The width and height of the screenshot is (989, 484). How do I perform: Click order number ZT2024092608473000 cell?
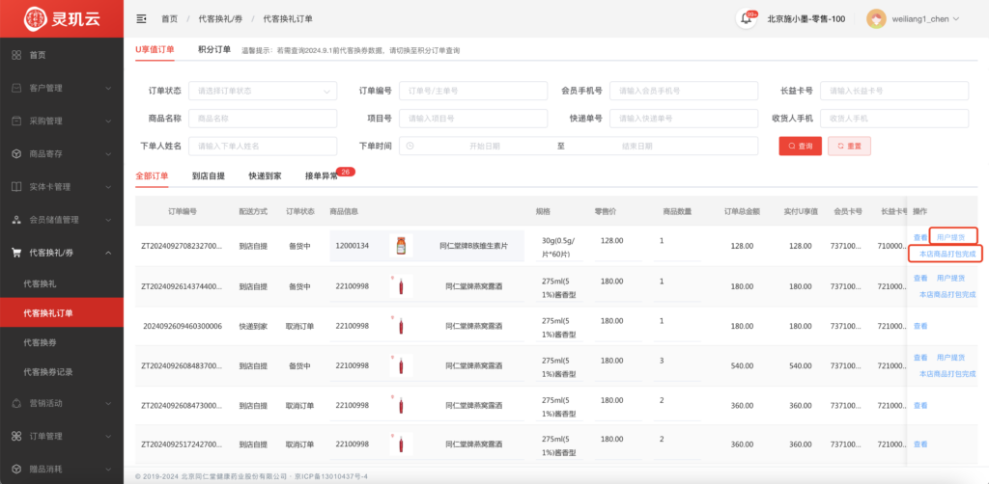point(182,405)
